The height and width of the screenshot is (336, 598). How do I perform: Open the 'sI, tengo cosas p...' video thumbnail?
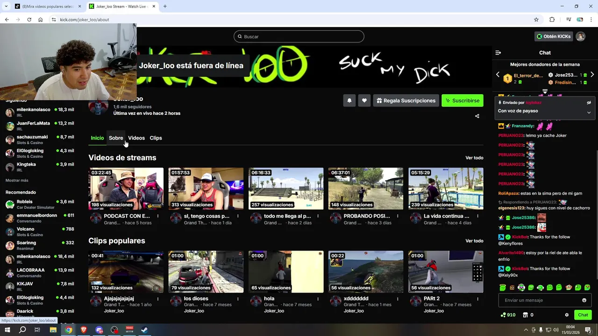coord(206,189)
